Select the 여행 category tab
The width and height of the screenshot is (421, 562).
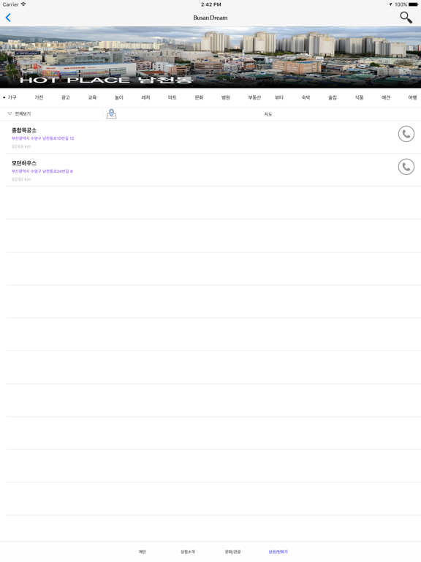tap(412, 97)
